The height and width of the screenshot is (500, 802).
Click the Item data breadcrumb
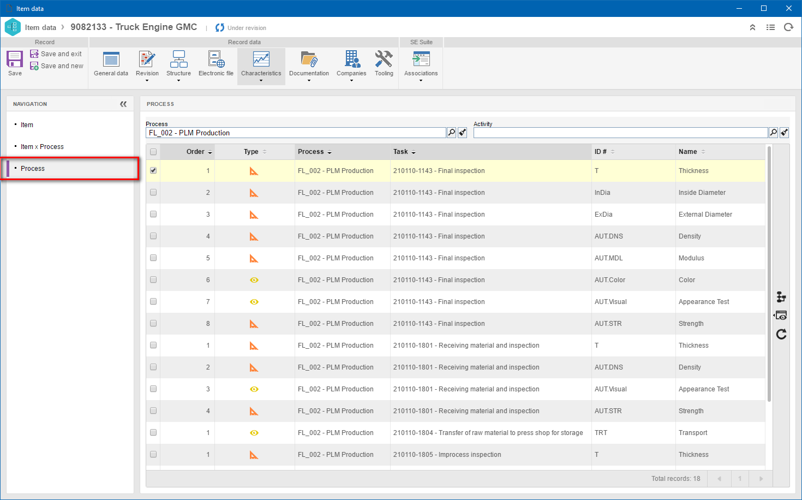click(40, 27)
